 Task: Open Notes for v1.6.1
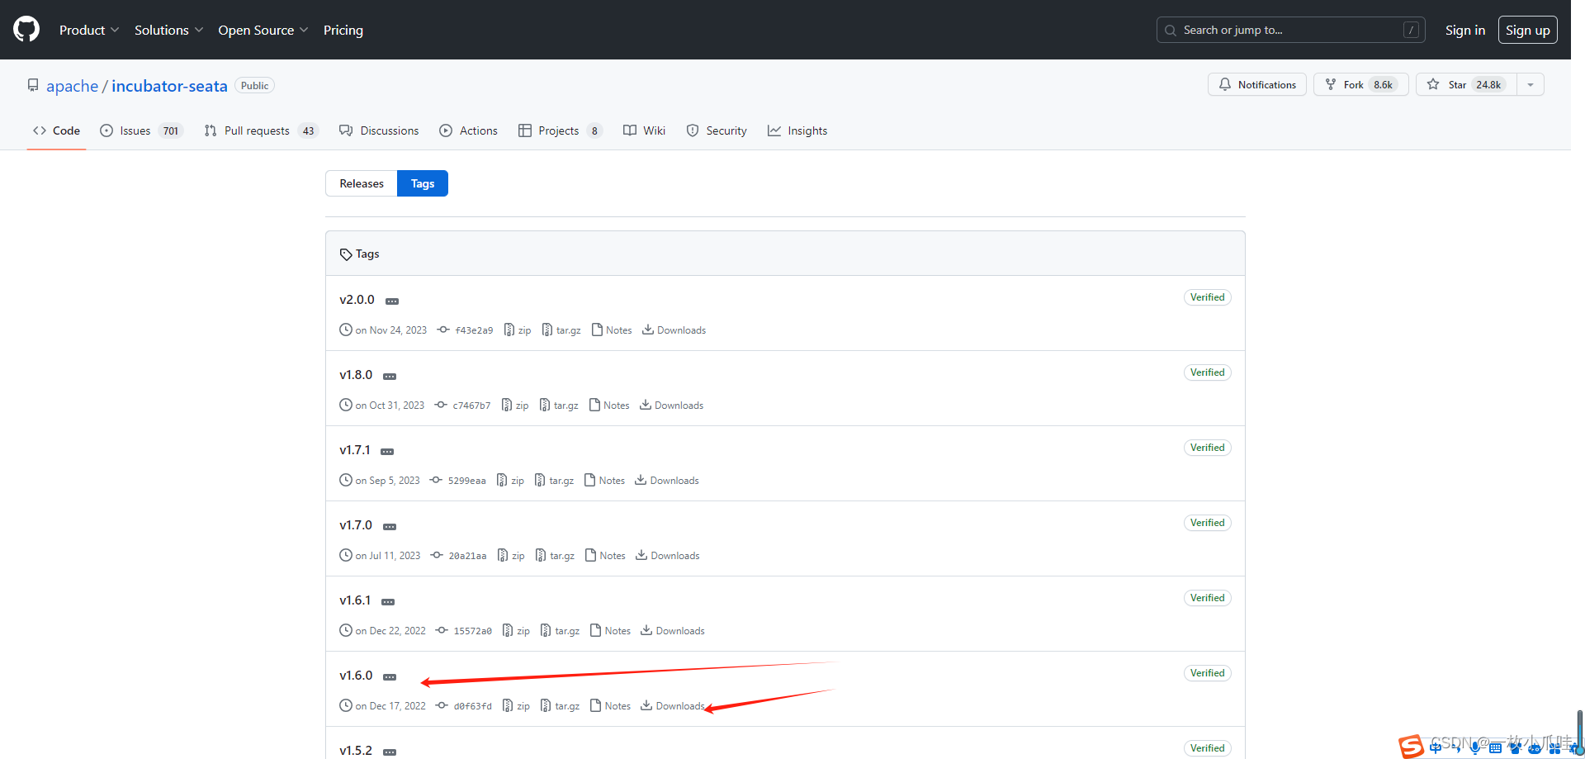pyautogui.click(x=610, y=631)
